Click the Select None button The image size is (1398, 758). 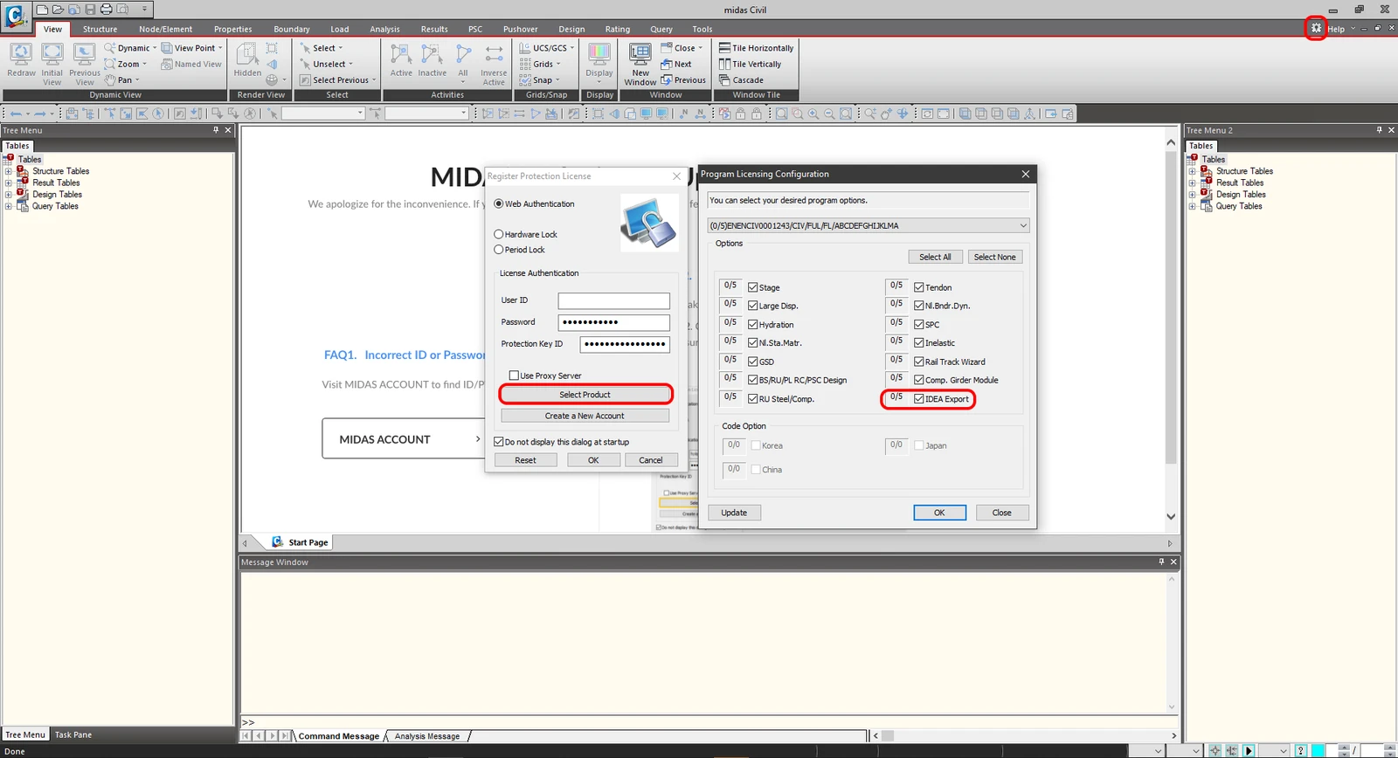994,257
